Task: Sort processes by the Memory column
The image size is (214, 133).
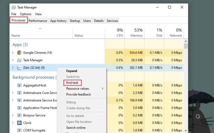Action: [135, 33]
